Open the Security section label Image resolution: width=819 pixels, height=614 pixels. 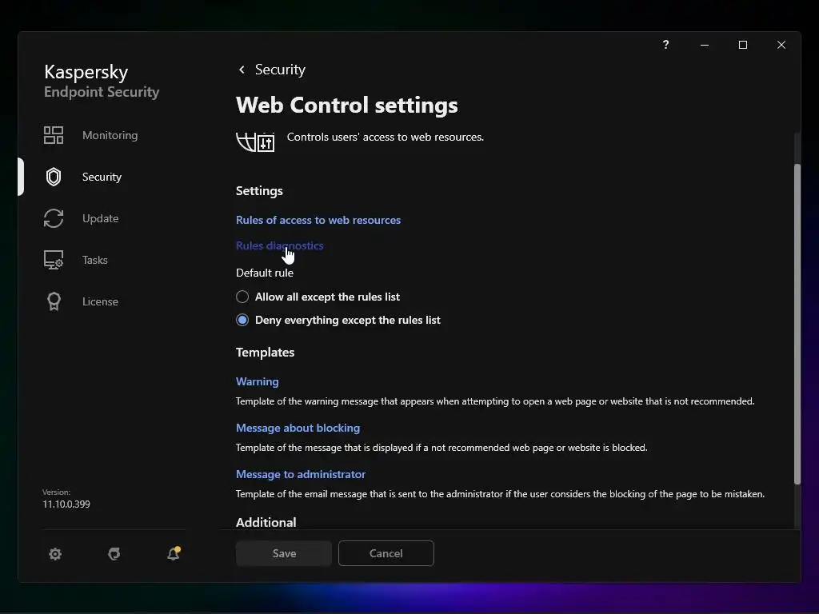point(102,177)
